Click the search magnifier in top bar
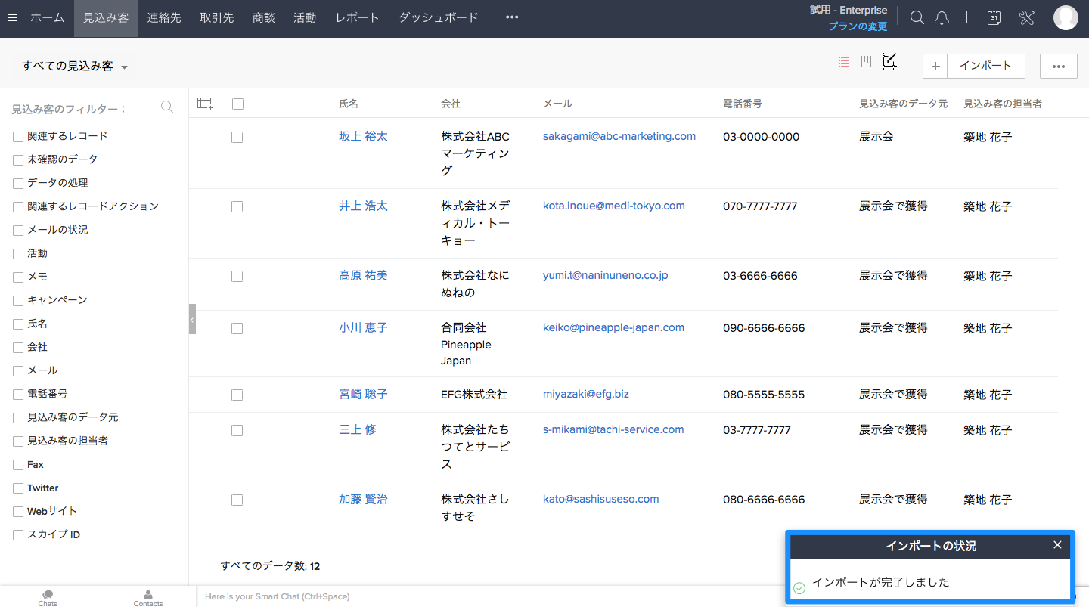The image size is (1089, 607). [917, 18]
